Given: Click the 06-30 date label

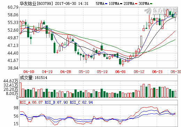Looking at the screenshot, I should pyautogui.click(x=176, y=72).
